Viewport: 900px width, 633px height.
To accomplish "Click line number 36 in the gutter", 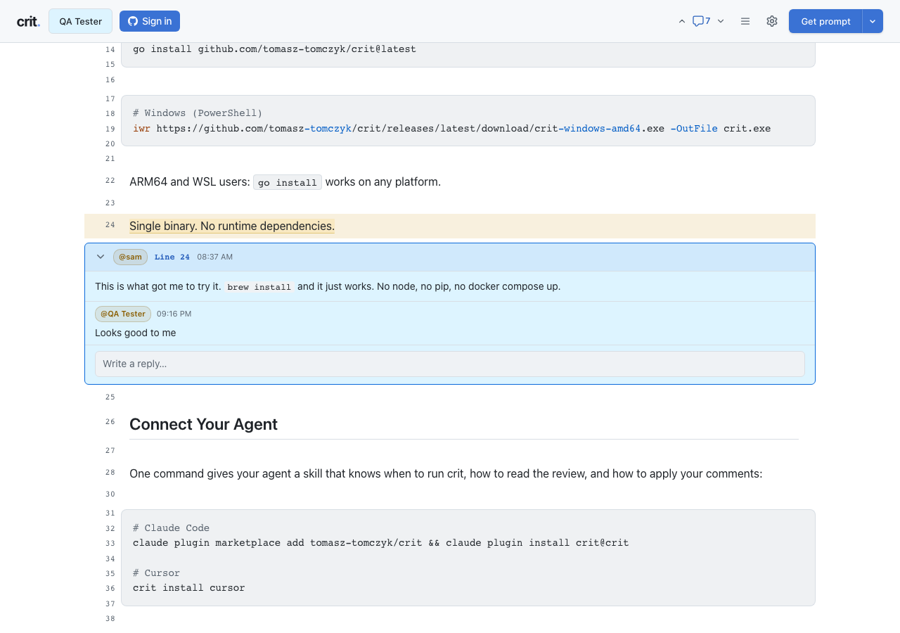I will tap(110, 588).
